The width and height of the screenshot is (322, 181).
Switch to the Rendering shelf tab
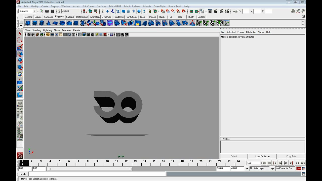pos(118,17)
